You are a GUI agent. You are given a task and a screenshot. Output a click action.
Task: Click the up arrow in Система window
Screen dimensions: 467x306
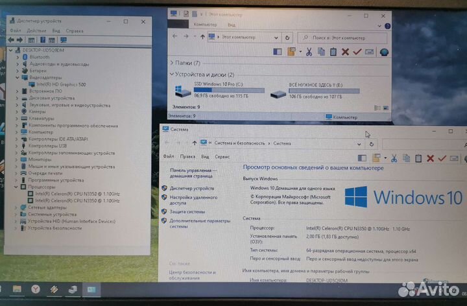coord(195,143)
